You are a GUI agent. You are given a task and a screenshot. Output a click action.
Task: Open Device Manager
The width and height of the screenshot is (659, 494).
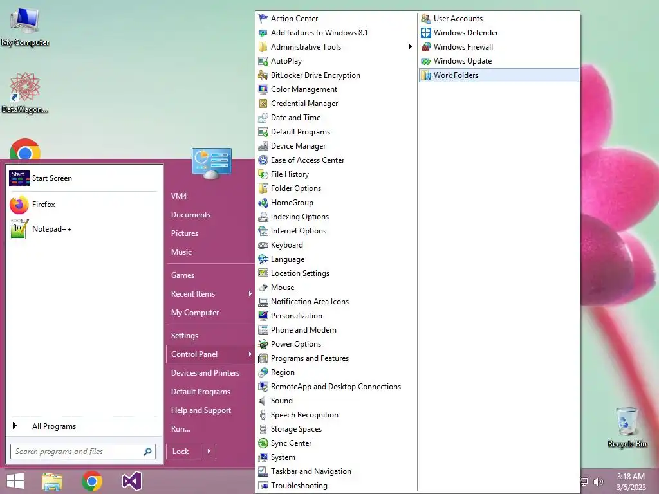pyautogui.click(x=336, y=146)
